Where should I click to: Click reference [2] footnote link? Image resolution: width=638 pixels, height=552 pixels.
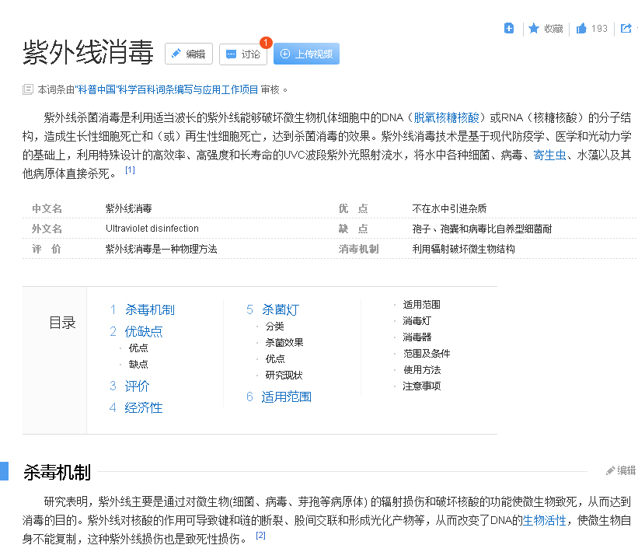[x=260, y=536]
